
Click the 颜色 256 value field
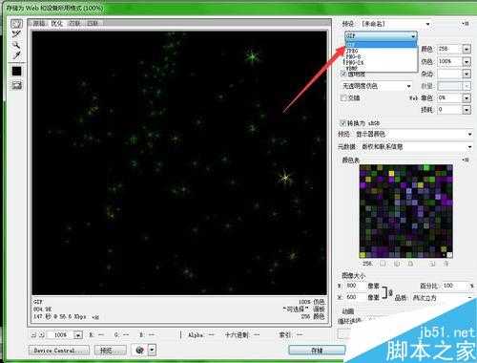coord(449,49)
